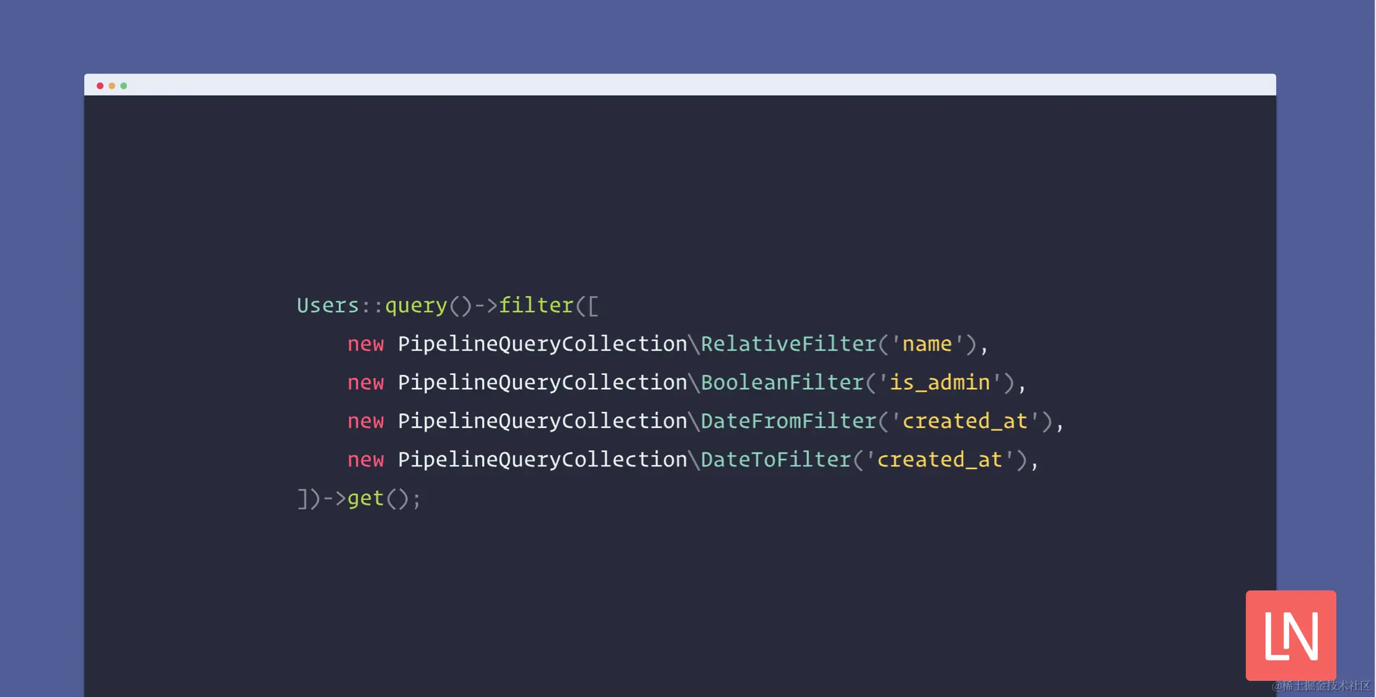Select the RelativeFilter class name
The width and height of the screenshot is (1376, 697).
[788, 344]
